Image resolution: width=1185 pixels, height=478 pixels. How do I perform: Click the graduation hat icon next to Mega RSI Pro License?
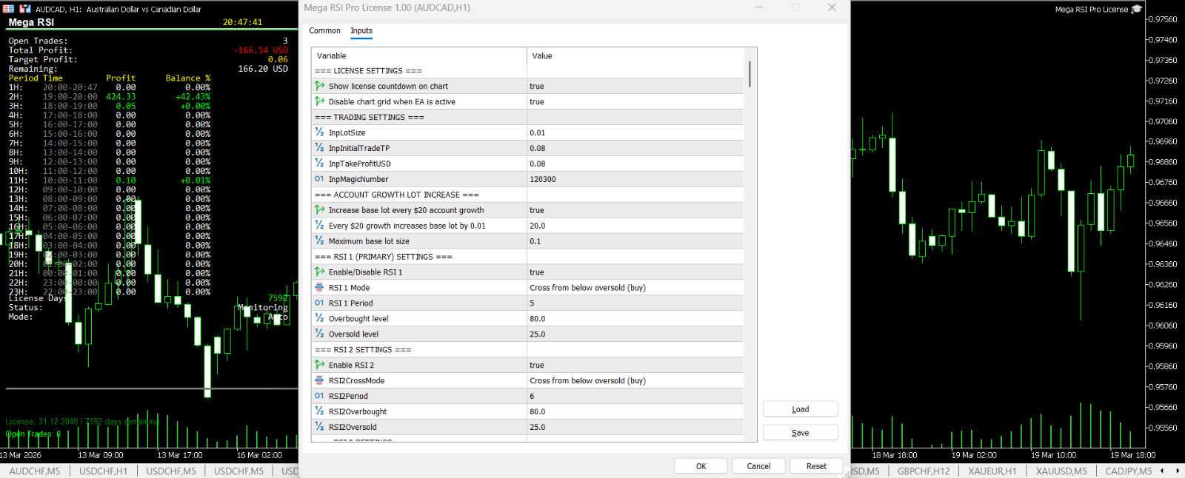point(1137,9)
